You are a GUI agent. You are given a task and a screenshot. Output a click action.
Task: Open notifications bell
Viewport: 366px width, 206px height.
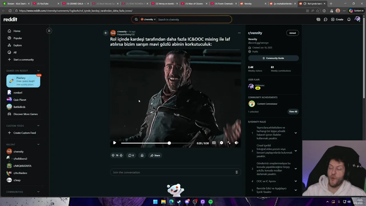(349, 19)
